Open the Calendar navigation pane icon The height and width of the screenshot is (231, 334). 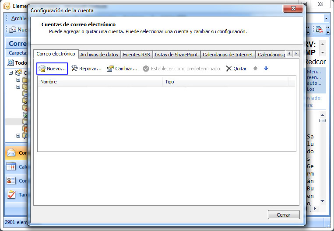[x=12, y=167]
